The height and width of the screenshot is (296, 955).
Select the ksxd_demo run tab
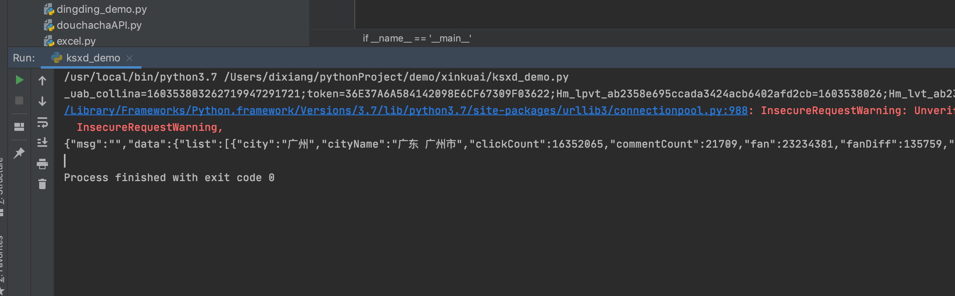[91, 58]
